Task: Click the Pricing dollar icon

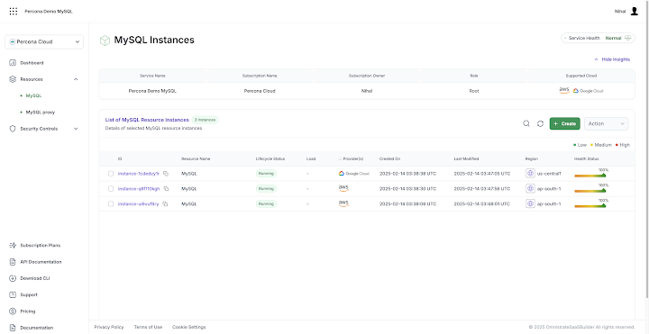Action: tap(13, 311)
